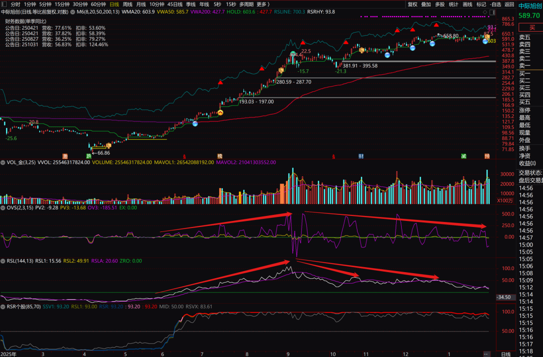Click the green 跌 event marker
Image resolution: width=543 pixels, height=357 pixels.
88,156
